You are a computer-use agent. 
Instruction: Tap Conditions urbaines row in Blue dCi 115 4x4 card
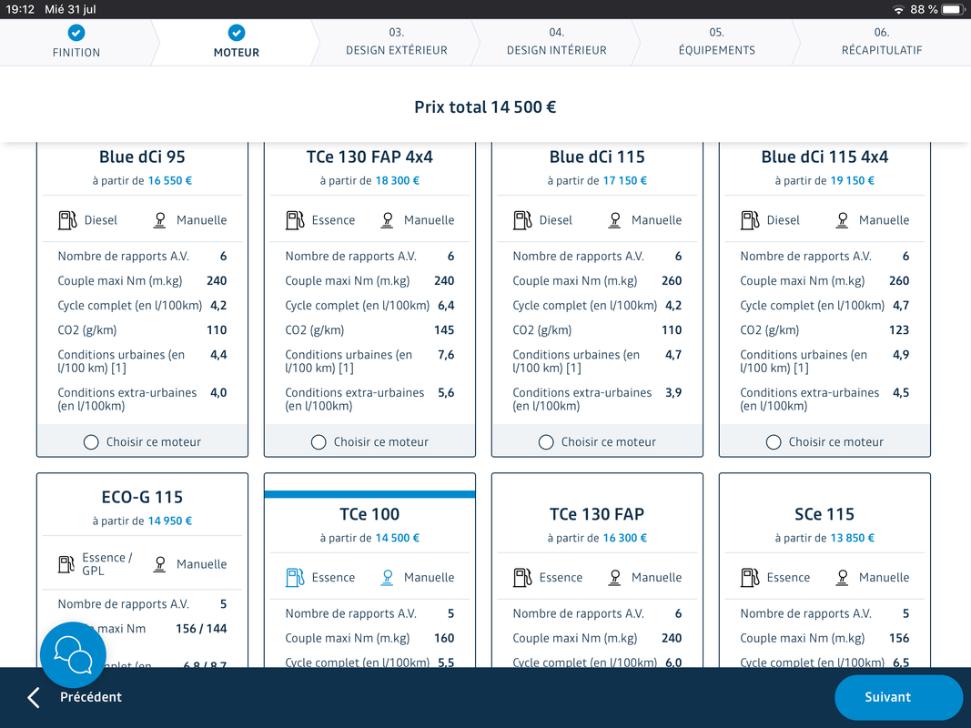click(824, 361)
